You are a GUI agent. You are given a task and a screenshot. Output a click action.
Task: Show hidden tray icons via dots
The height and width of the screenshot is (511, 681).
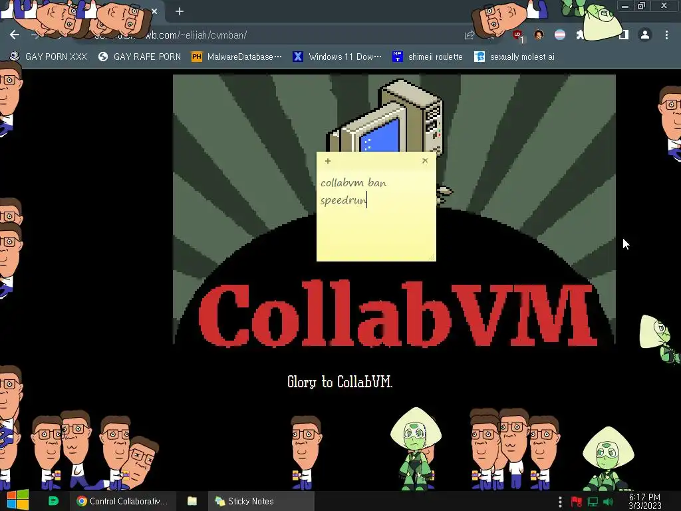pos(560,502)
